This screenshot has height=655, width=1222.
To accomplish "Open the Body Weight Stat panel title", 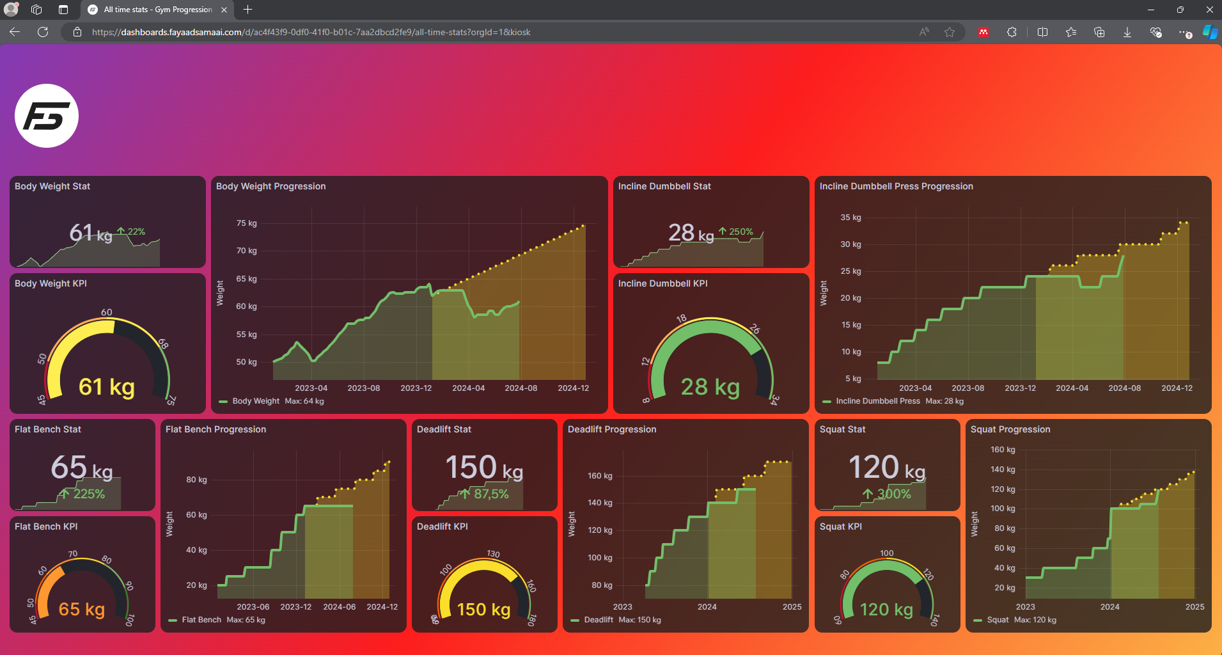I will click(x=52, y=186).
